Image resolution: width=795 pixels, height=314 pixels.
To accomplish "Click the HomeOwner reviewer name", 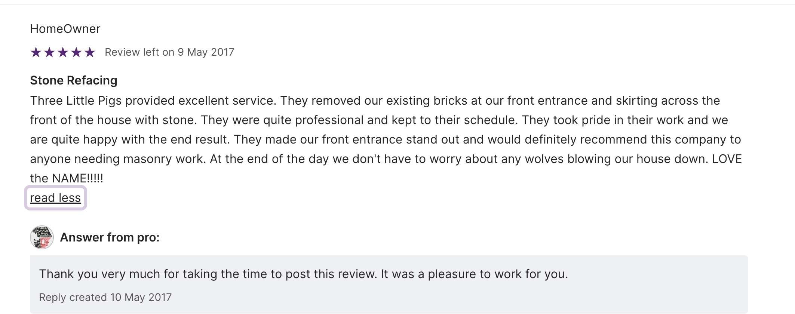I will pos(65,29).
